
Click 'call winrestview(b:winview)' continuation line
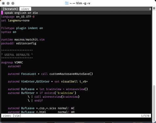54,97
